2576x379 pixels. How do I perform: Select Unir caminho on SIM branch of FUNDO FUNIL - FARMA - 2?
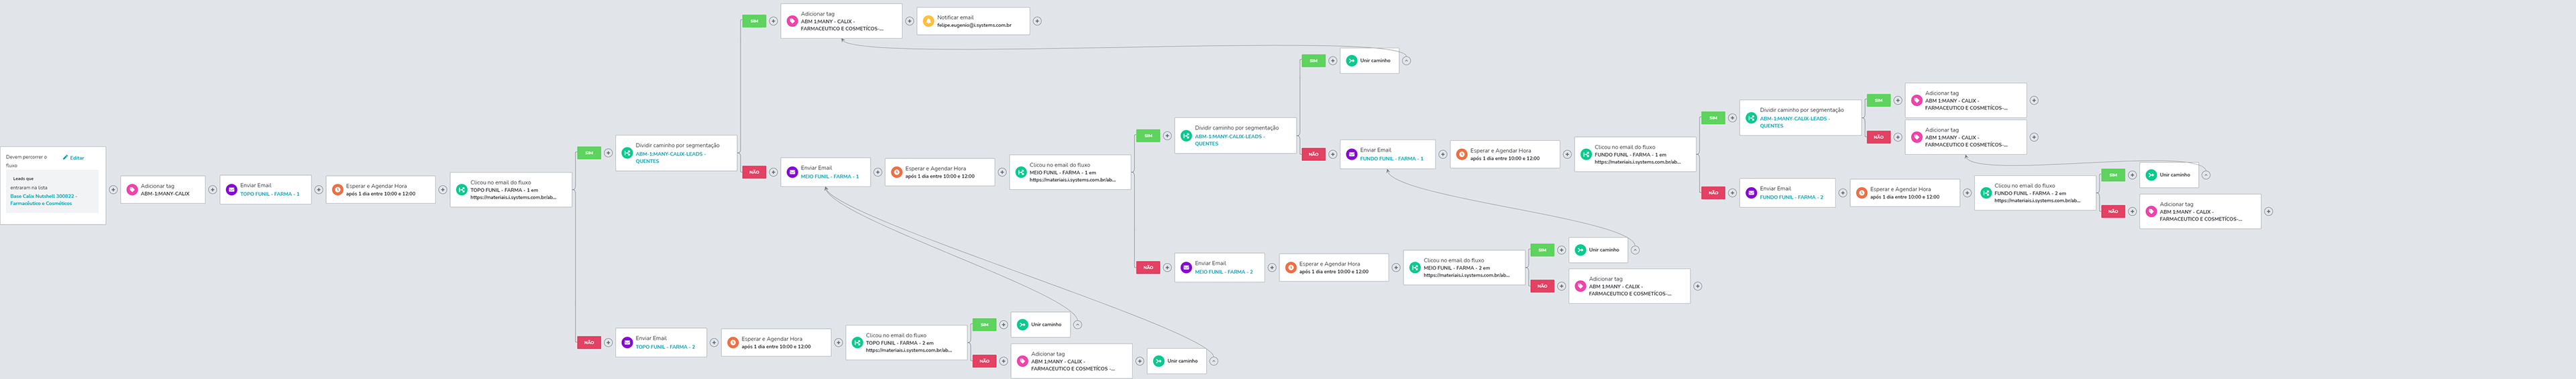[2169, 175]
